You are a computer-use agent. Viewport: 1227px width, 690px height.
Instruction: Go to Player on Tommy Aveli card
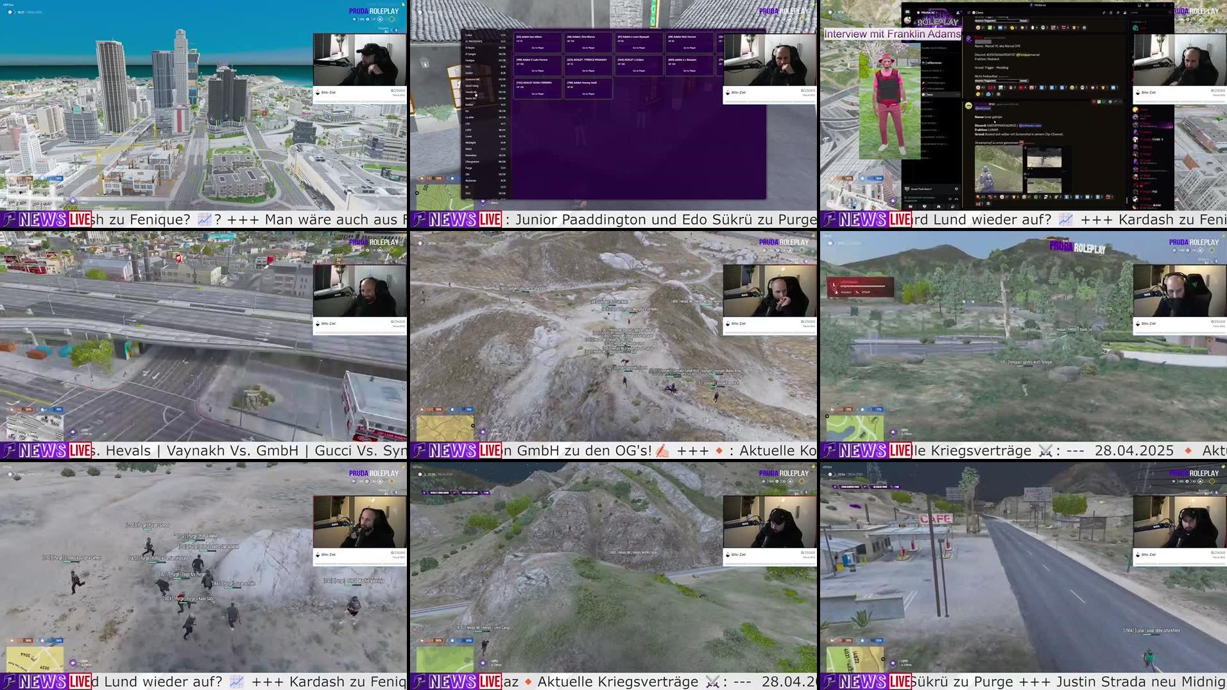pos(588,94)
